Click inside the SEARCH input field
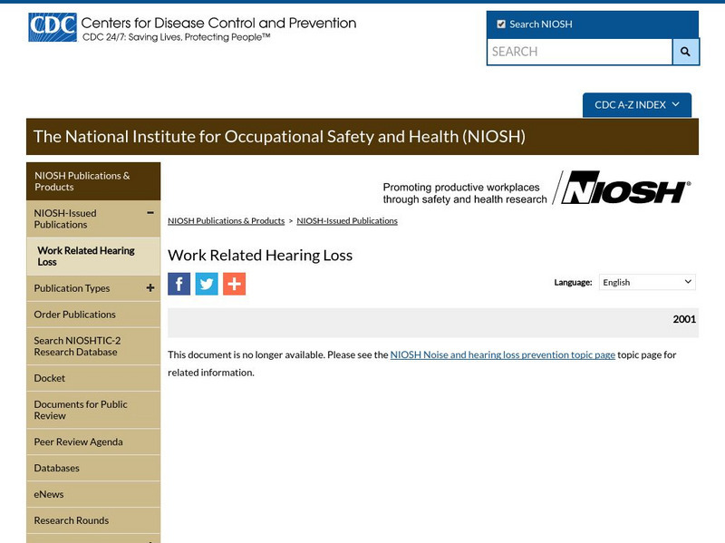This screenshot has width=725, height=543. [x=580, y=52]
